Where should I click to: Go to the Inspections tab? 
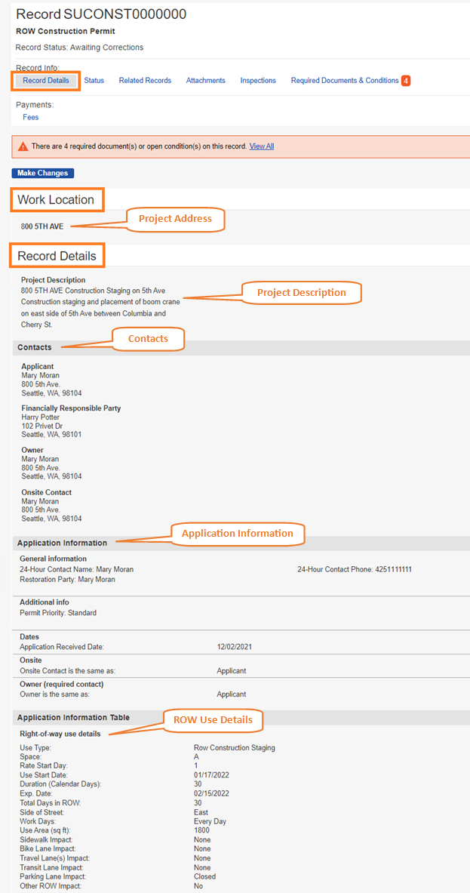(258, 81)
